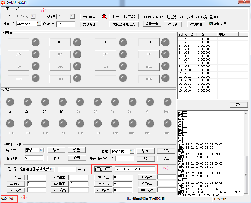Click the JD2 relay status indicator
Screen dimensions: 251x203
pyautogui.click(x=77, y=42)
